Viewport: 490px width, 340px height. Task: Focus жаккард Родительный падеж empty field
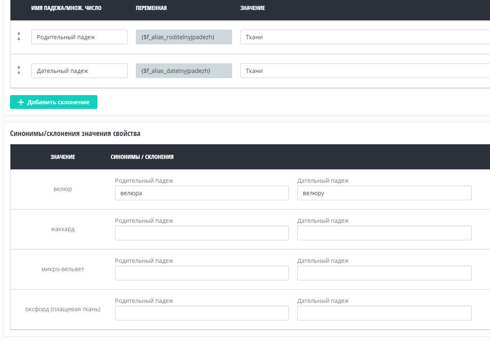click(x=202, y=233)
